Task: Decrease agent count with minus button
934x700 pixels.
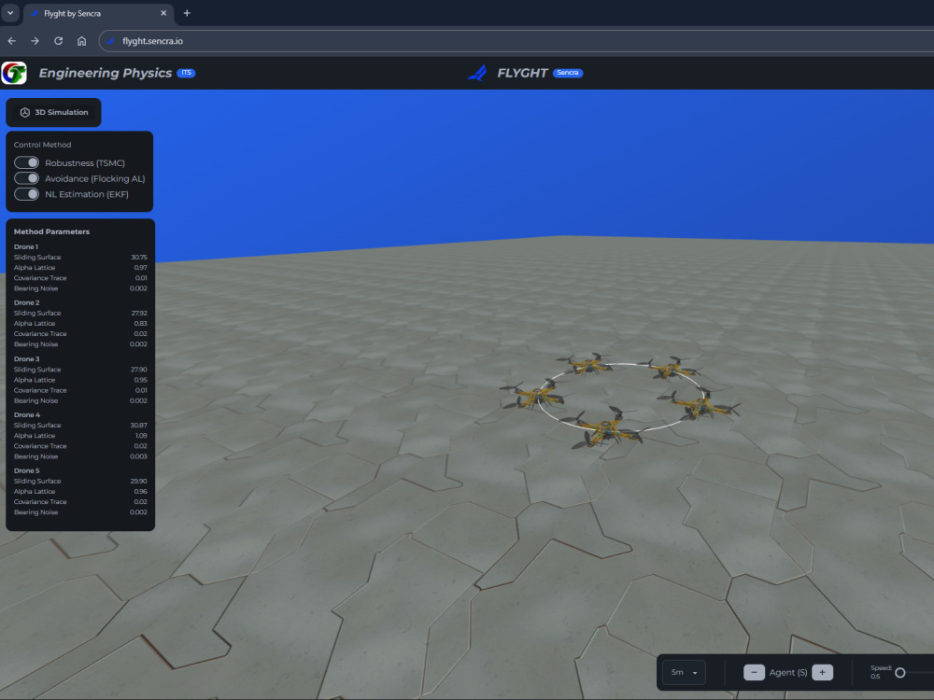Action: pos(754,672)
